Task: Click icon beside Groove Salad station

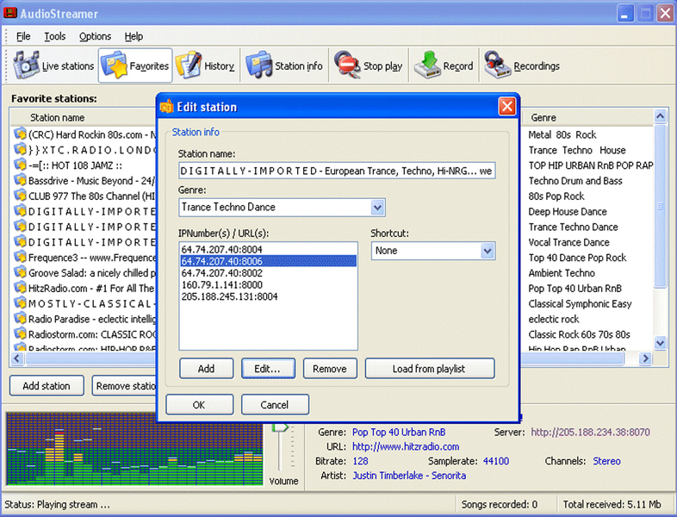Action: (x=20, y=272)
